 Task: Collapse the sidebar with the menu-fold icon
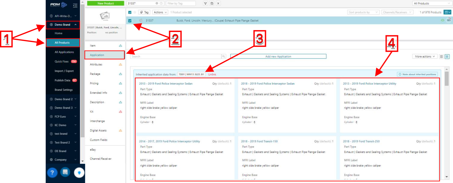pyautogui.click(x=75, y=5)
